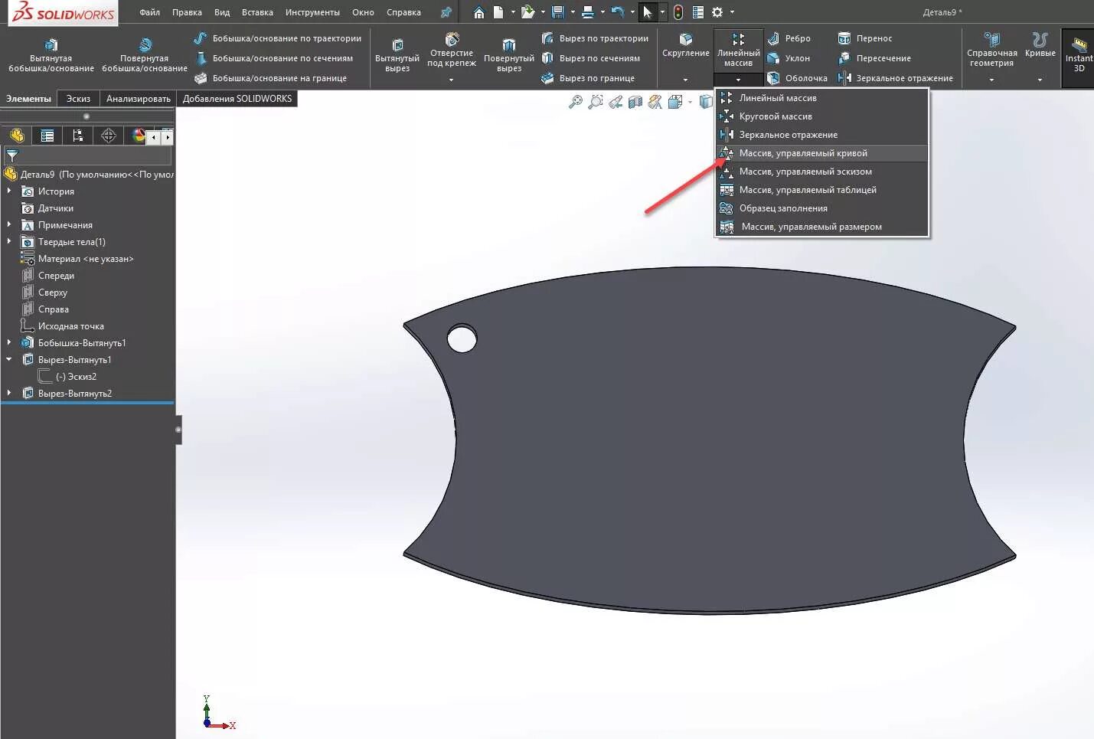The height and width of the screenshot is (739, 1094).
Task: Click the Скругление fillet tool
Action: [686, 46]
